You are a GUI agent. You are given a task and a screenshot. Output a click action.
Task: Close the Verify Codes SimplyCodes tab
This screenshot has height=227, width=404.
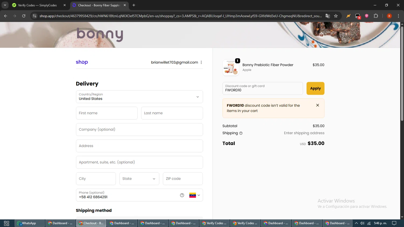click(65, 5)
